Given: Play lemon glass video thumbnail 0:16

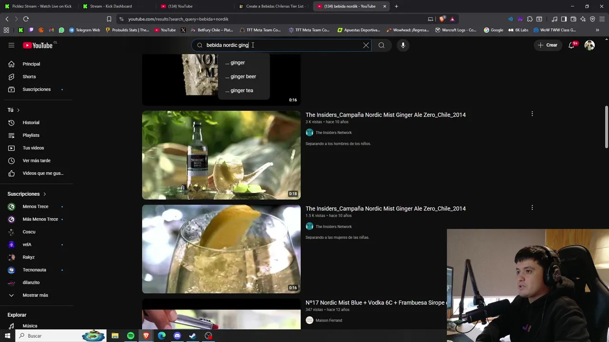Looking at the screenshot, I should pyautogui.click(x=221, y=249).
